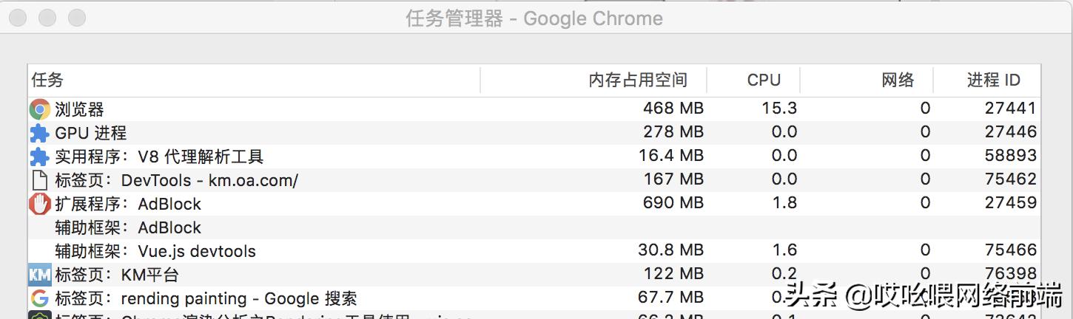Click the puzzle icon for GPU 进程
Screen dimensions: 1073x319
click(39, 133)
